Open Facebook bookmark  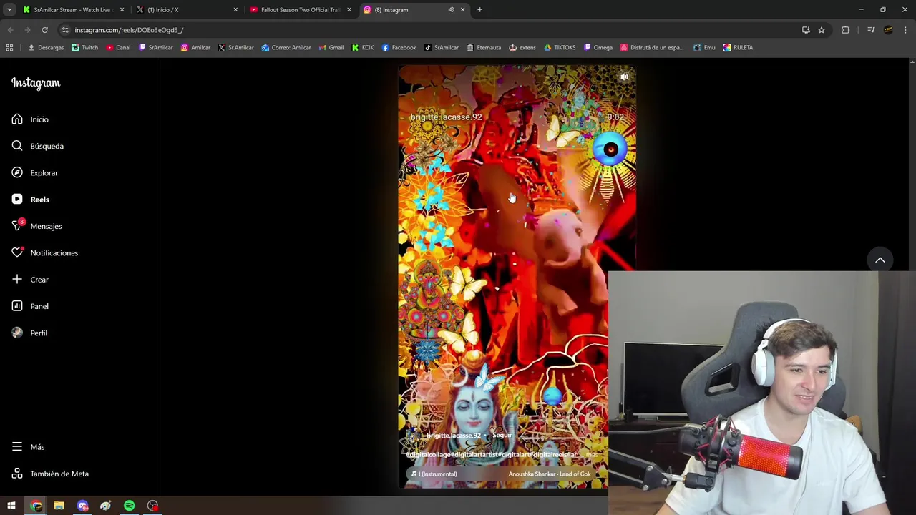pos(399,48)
